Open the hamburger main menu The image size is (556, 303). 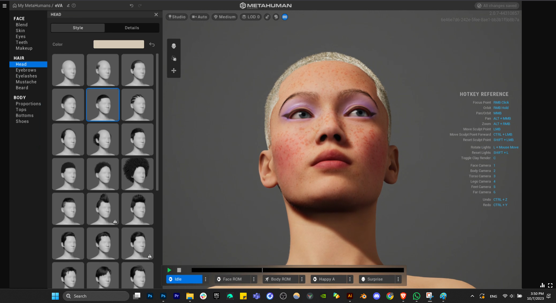point(5,5)
